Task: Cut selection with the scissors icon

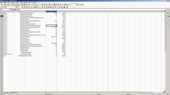Action: (27, 4)
